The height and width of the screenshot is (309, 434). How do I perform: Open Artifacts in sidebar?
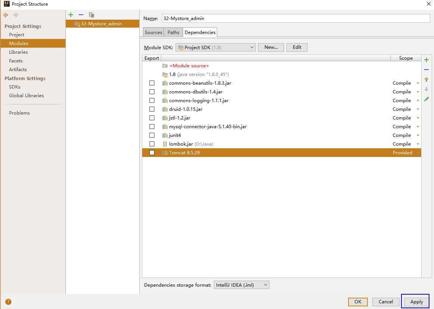point(18,70)
